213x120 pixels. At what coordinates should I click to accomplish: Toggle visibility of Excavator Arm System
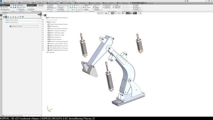point(43,29)
